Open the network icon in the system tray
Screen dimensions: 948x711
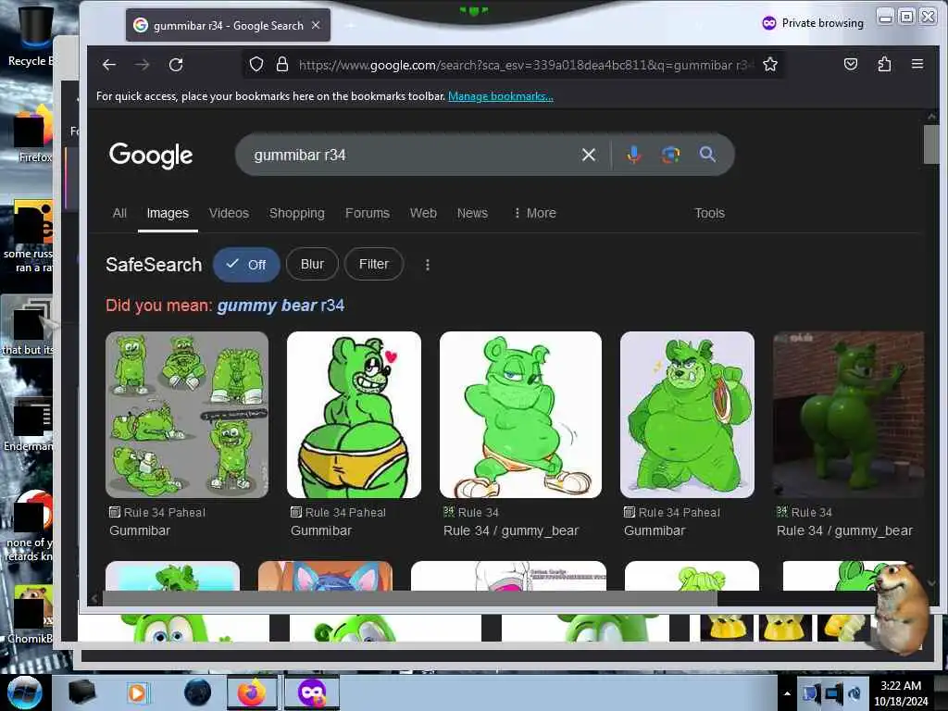[x=833, y=693]
